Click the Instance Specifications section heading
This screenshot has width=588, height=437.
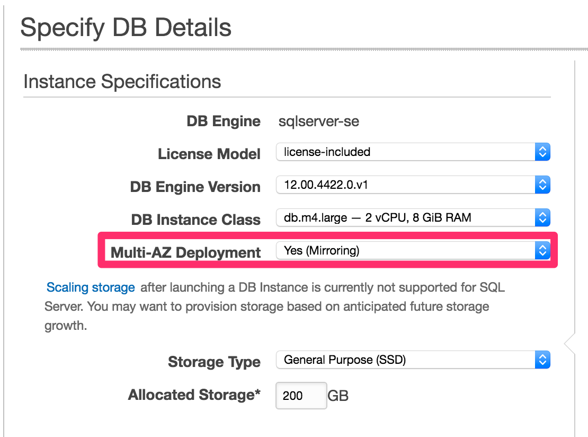[122, 81]
